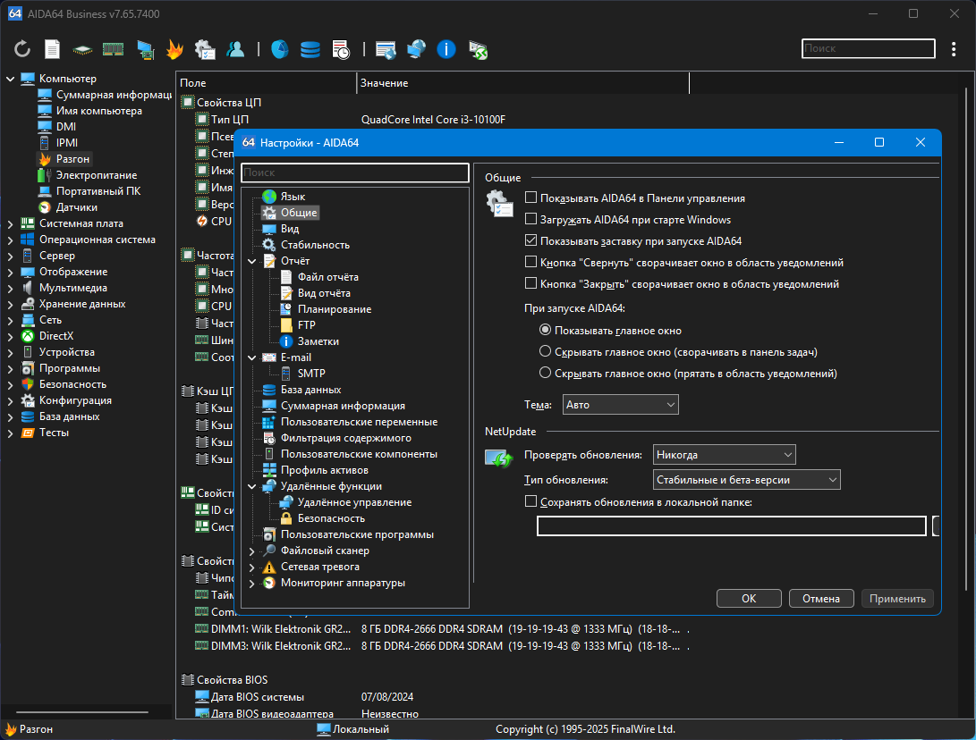Open the Проверять обновления dropdown

724,455
